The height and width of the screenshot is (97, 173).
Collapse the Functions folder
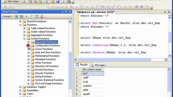20,25
